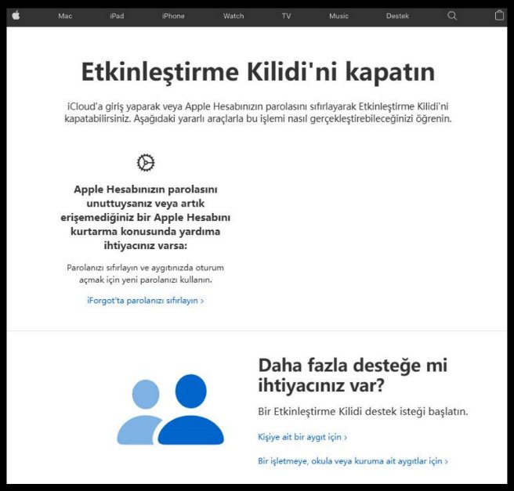This screenshot has height=491, width=514.
Task: Open the search magnifier icon
Action: click(x=452, y=16)
